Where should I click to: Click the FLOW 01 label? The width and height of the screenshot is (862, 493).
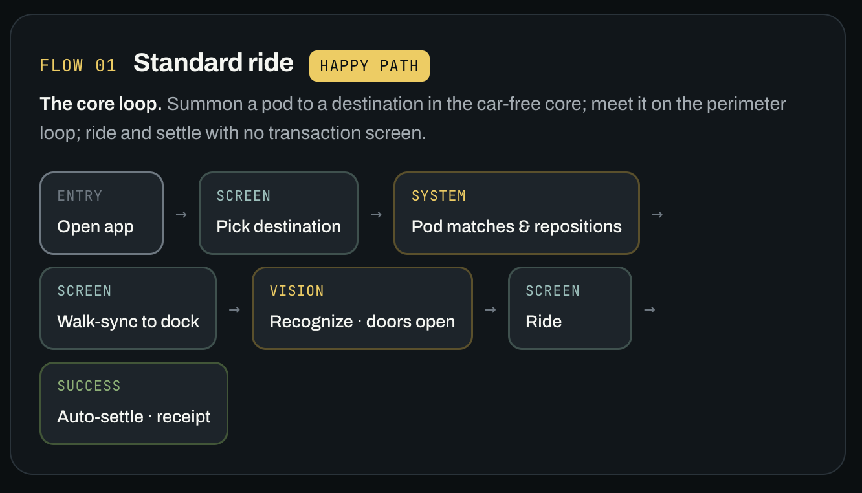tap(78, 65)
